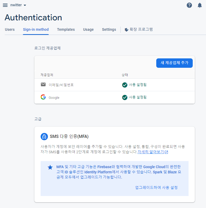Switch to the Users tab
The height and width of the screenshot is (208, 206).
click(10, 29)
